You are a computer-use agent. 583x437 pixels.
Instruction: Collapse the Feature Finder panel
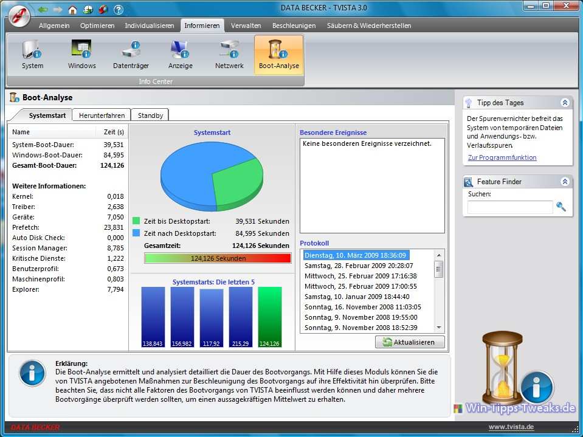(x=565, y=182)
